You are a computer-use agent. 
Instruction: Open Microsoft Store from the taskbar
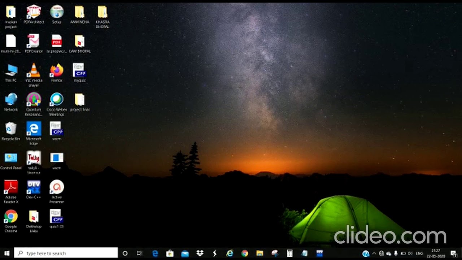[170, 253]
